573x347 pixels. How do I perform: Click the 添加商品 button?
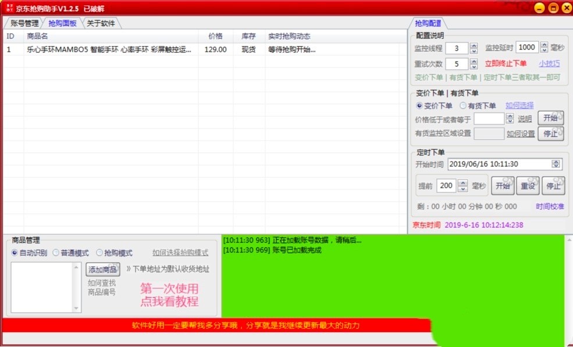click(103, 270)
